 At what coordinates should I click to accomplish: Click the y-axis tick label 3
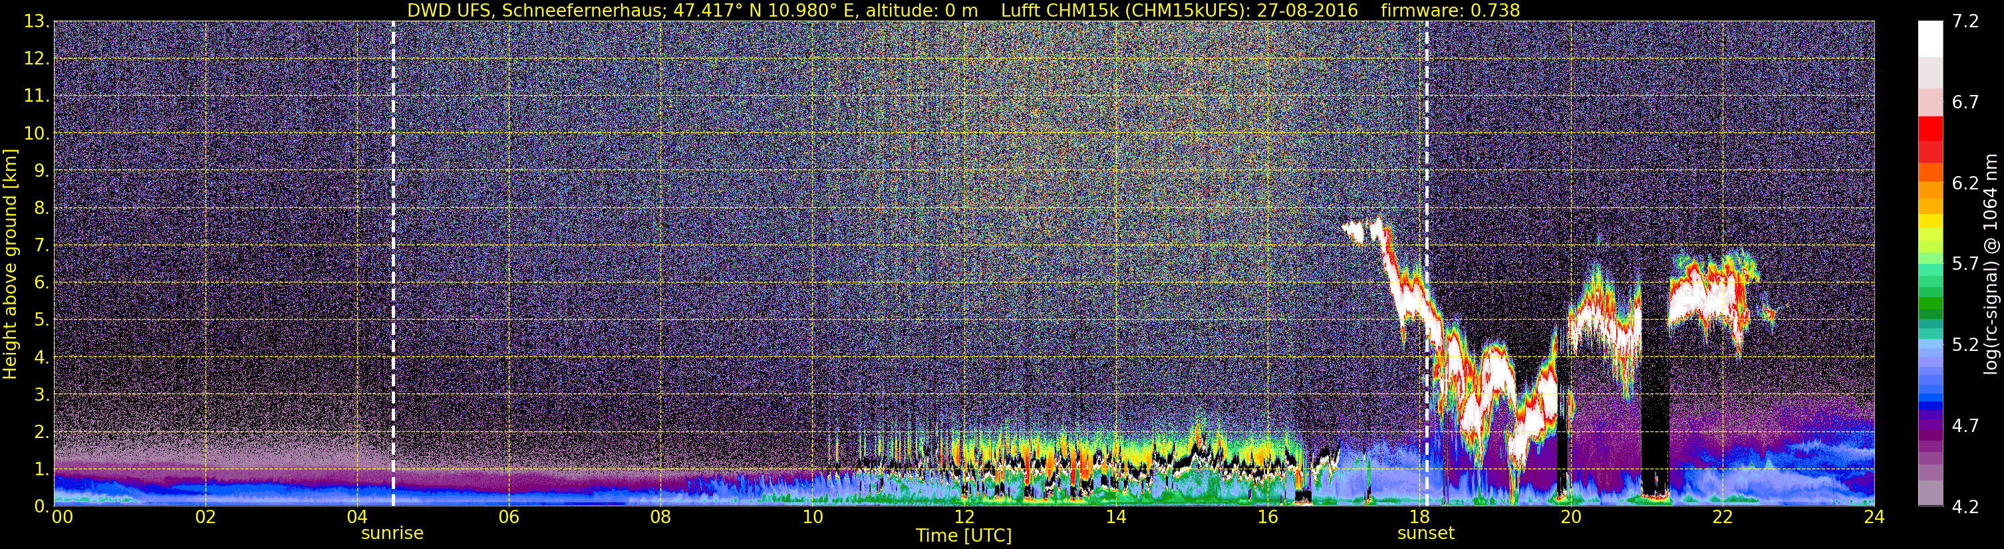click(x=42, y=395)
